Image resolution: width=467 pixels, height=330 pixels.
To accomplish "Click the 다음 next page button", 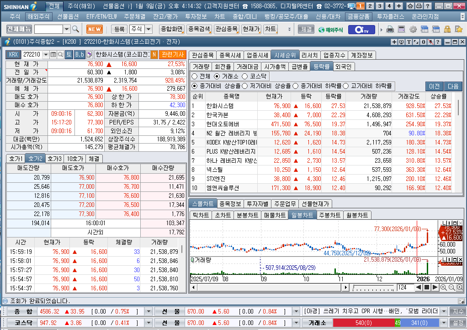I will coord(453,86).
